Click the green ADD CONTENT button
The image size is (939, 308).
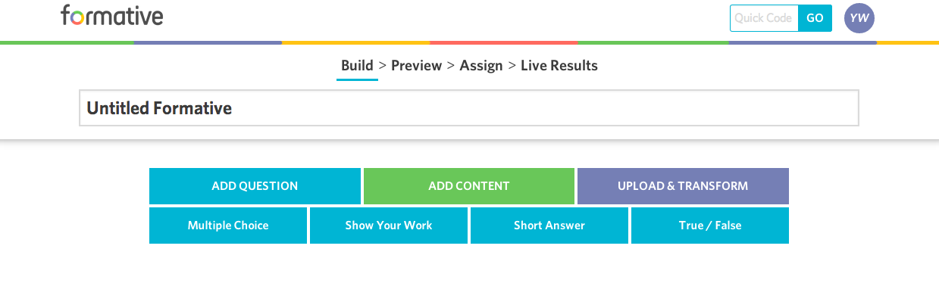(469, 186)
